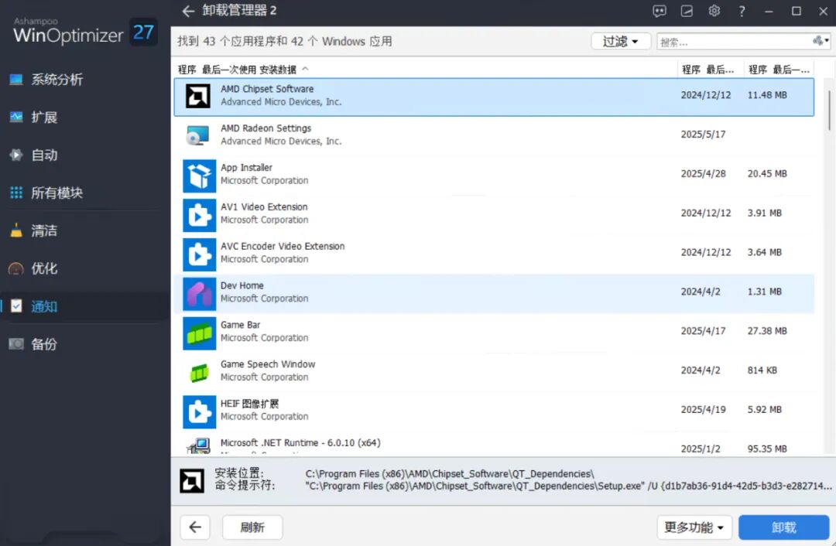This screenshot has width=836, height=546.
Task: Open 所有模块 in the sidebar
Action: point(57,193)
